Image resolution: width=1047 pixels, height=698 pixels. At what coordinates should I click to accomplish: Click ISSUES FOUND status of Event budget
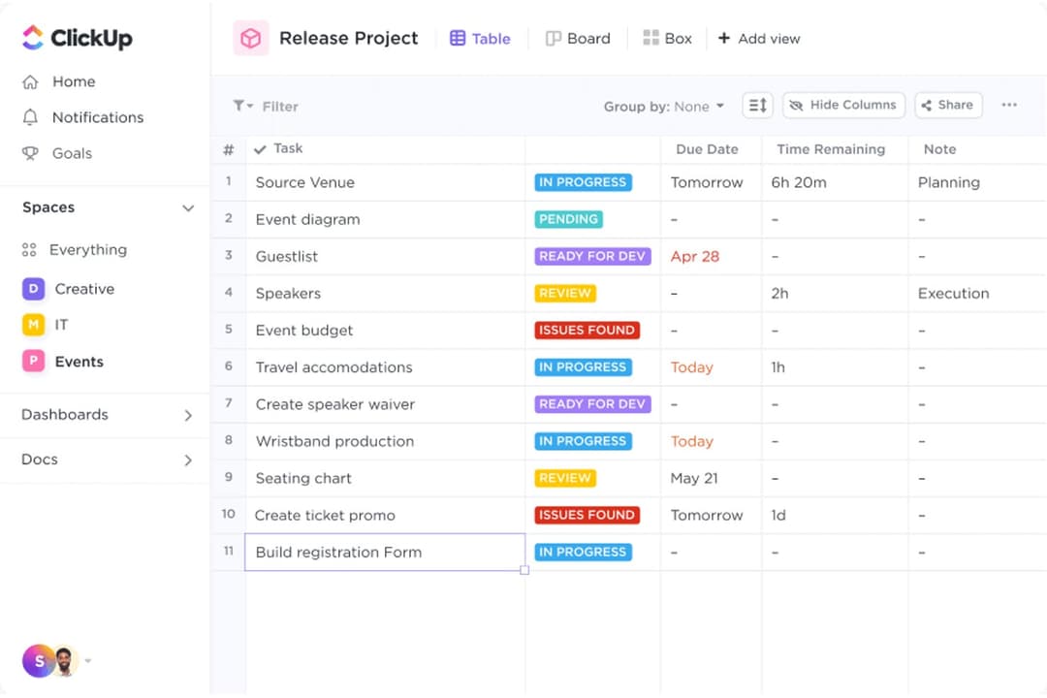point(587,330)
